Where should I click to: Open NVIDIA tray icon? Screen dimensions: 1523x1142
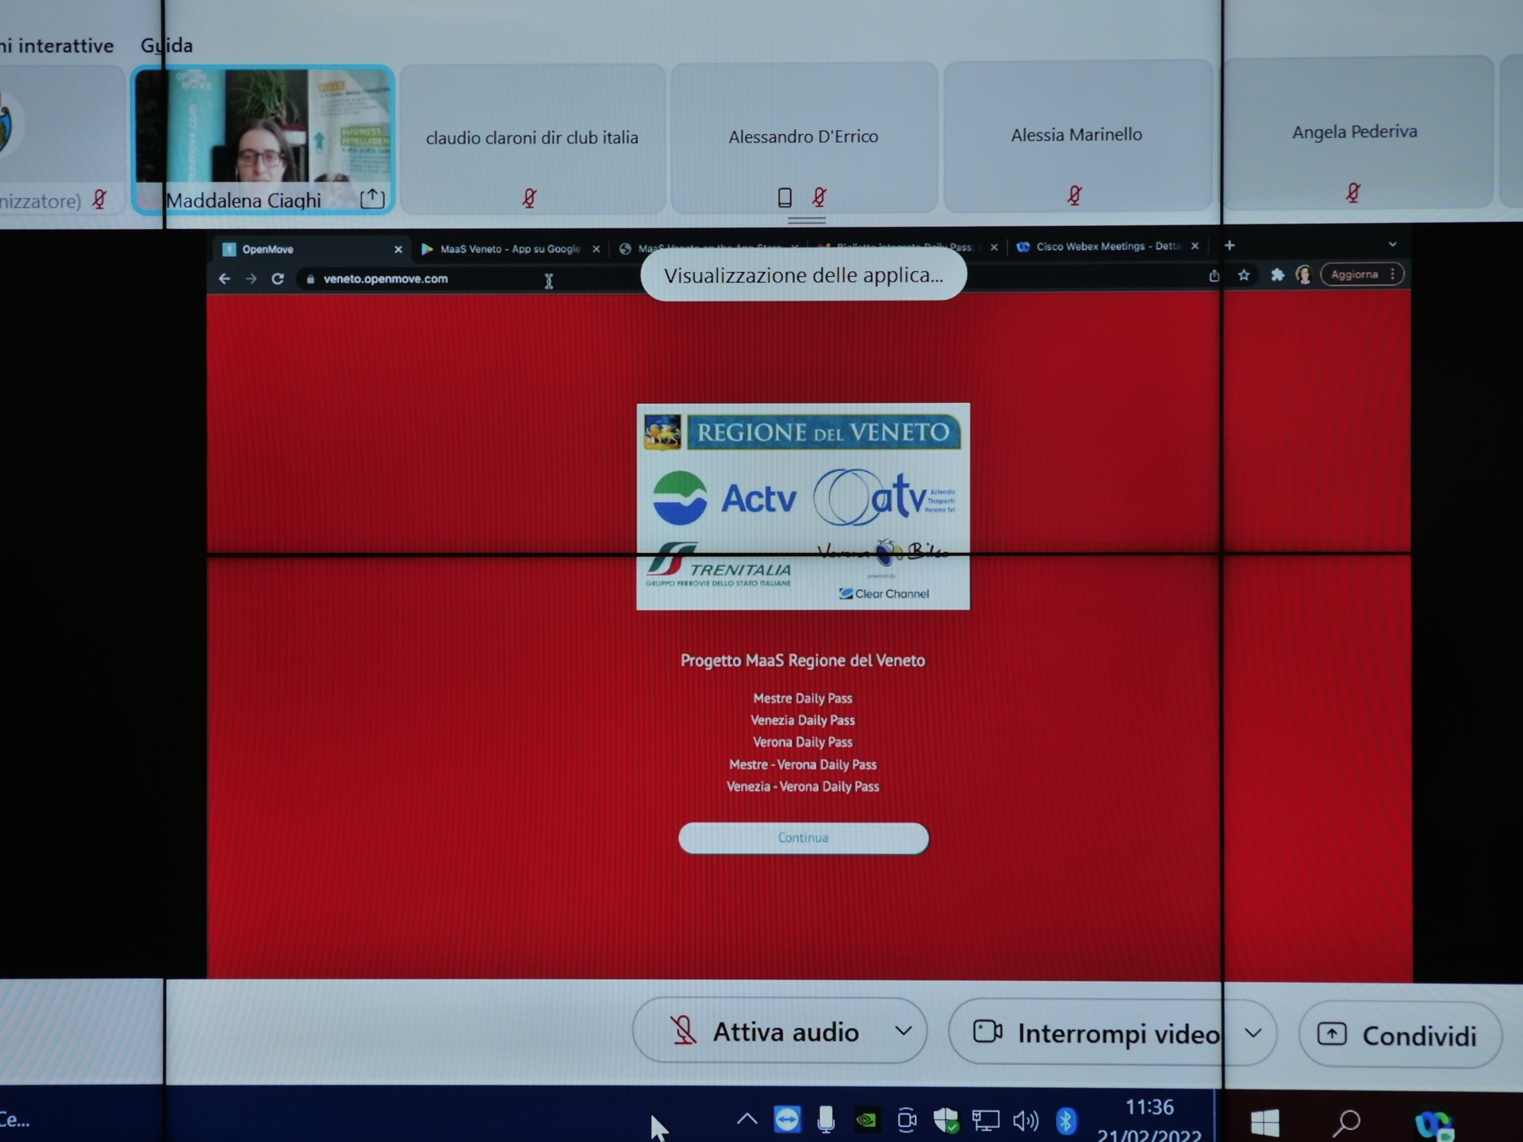tap(866, 1120)
